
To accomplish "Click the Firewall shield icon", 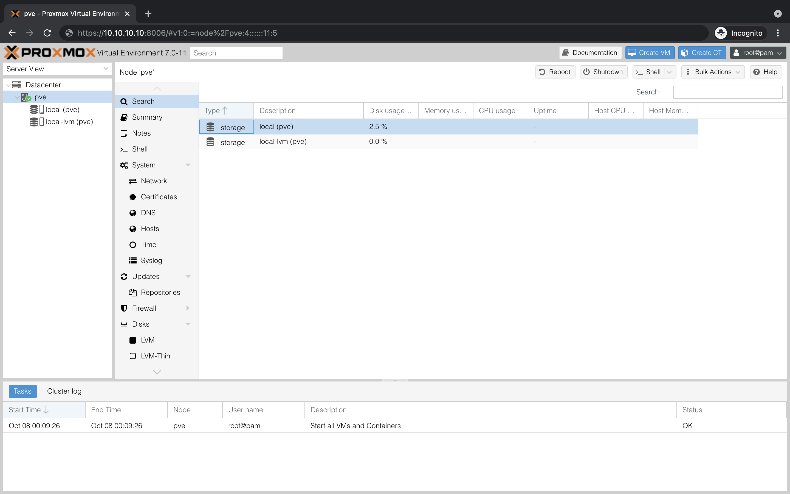I will click(124, 308).
